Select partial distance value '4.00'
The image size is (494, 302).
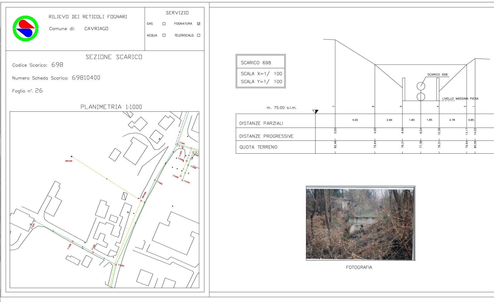pyautogui.click(x=355, y=120)
